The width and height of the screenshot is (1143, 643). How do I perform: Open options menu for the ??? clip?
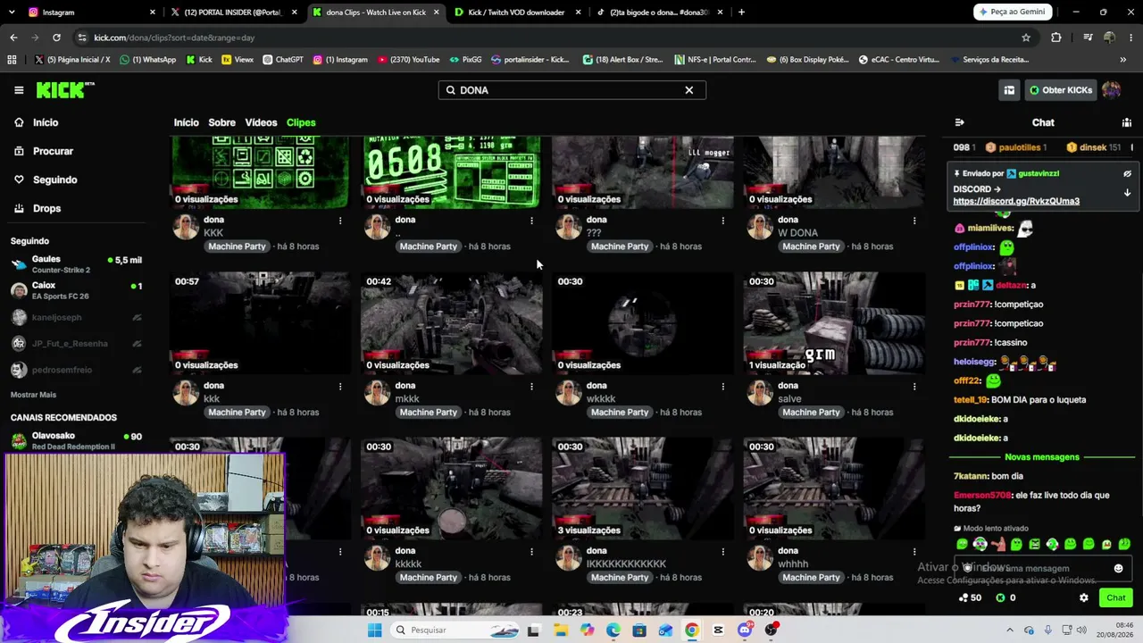722,220
